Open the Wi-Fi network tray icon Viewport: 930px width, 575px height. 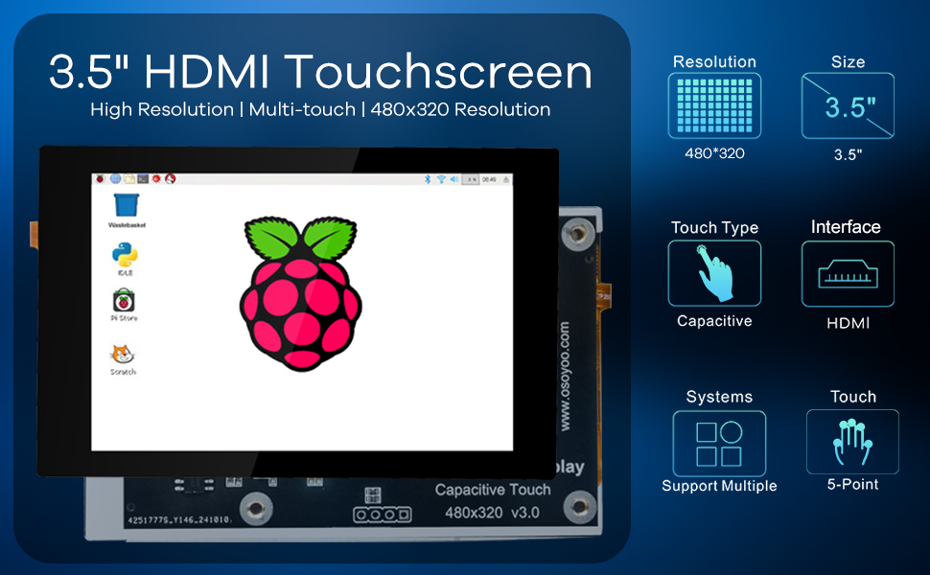(441, 179)
